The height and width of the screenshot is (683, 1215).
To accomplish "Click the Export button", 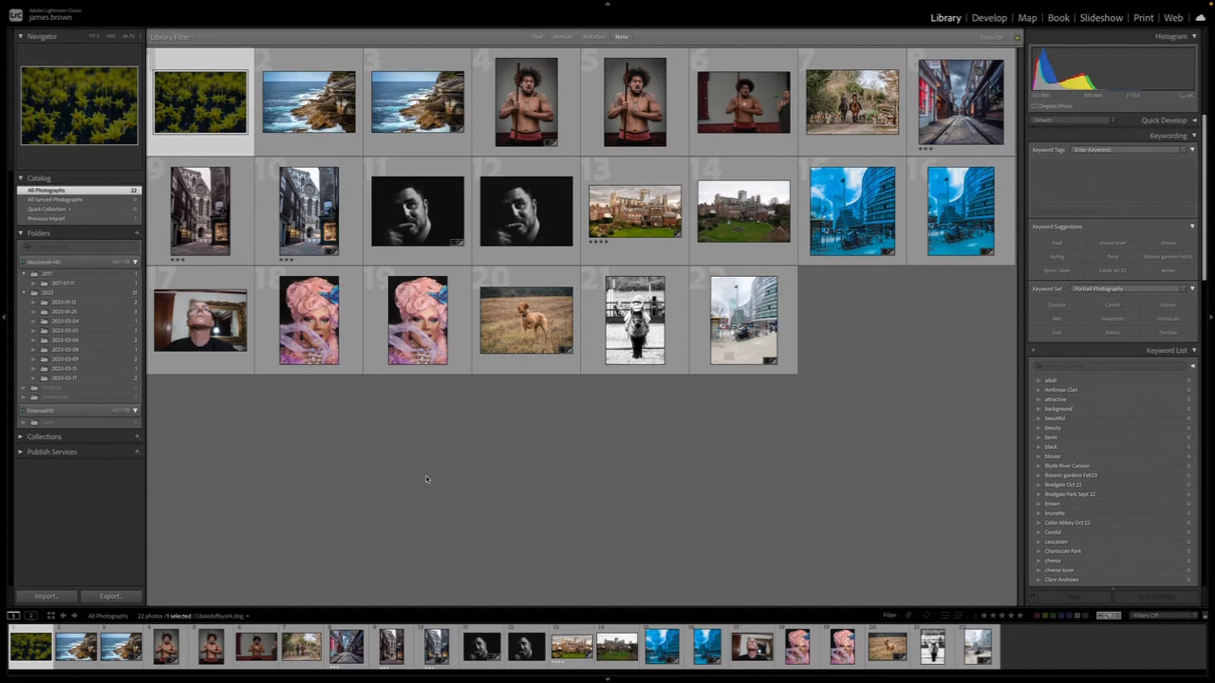I will pyautogui.click(x=111, y=596).
